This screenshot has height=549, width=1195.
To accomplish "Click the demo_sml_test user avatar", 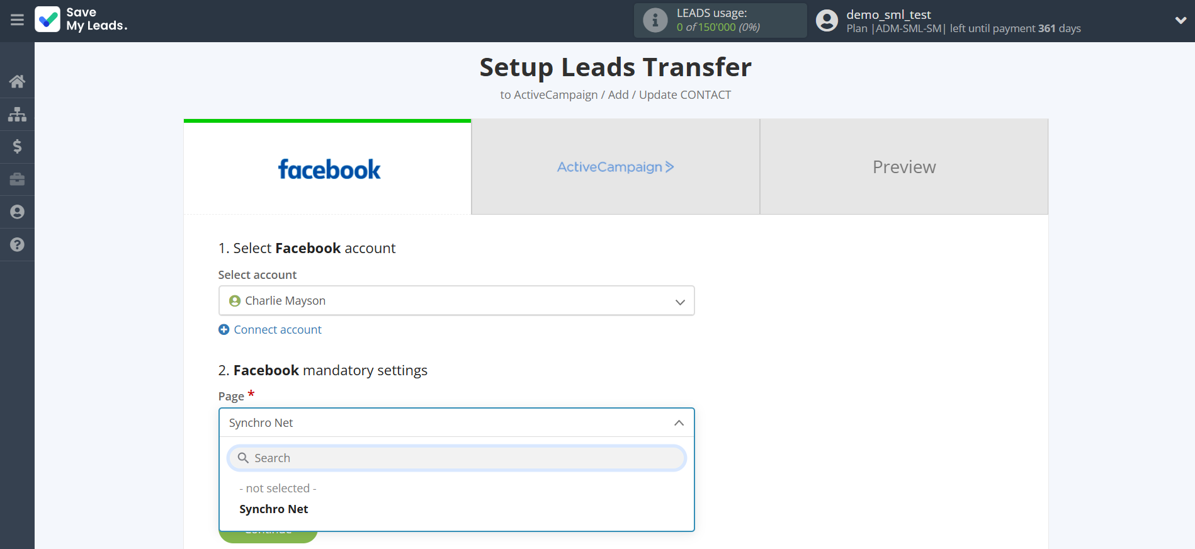I will [x=827, y=21].
